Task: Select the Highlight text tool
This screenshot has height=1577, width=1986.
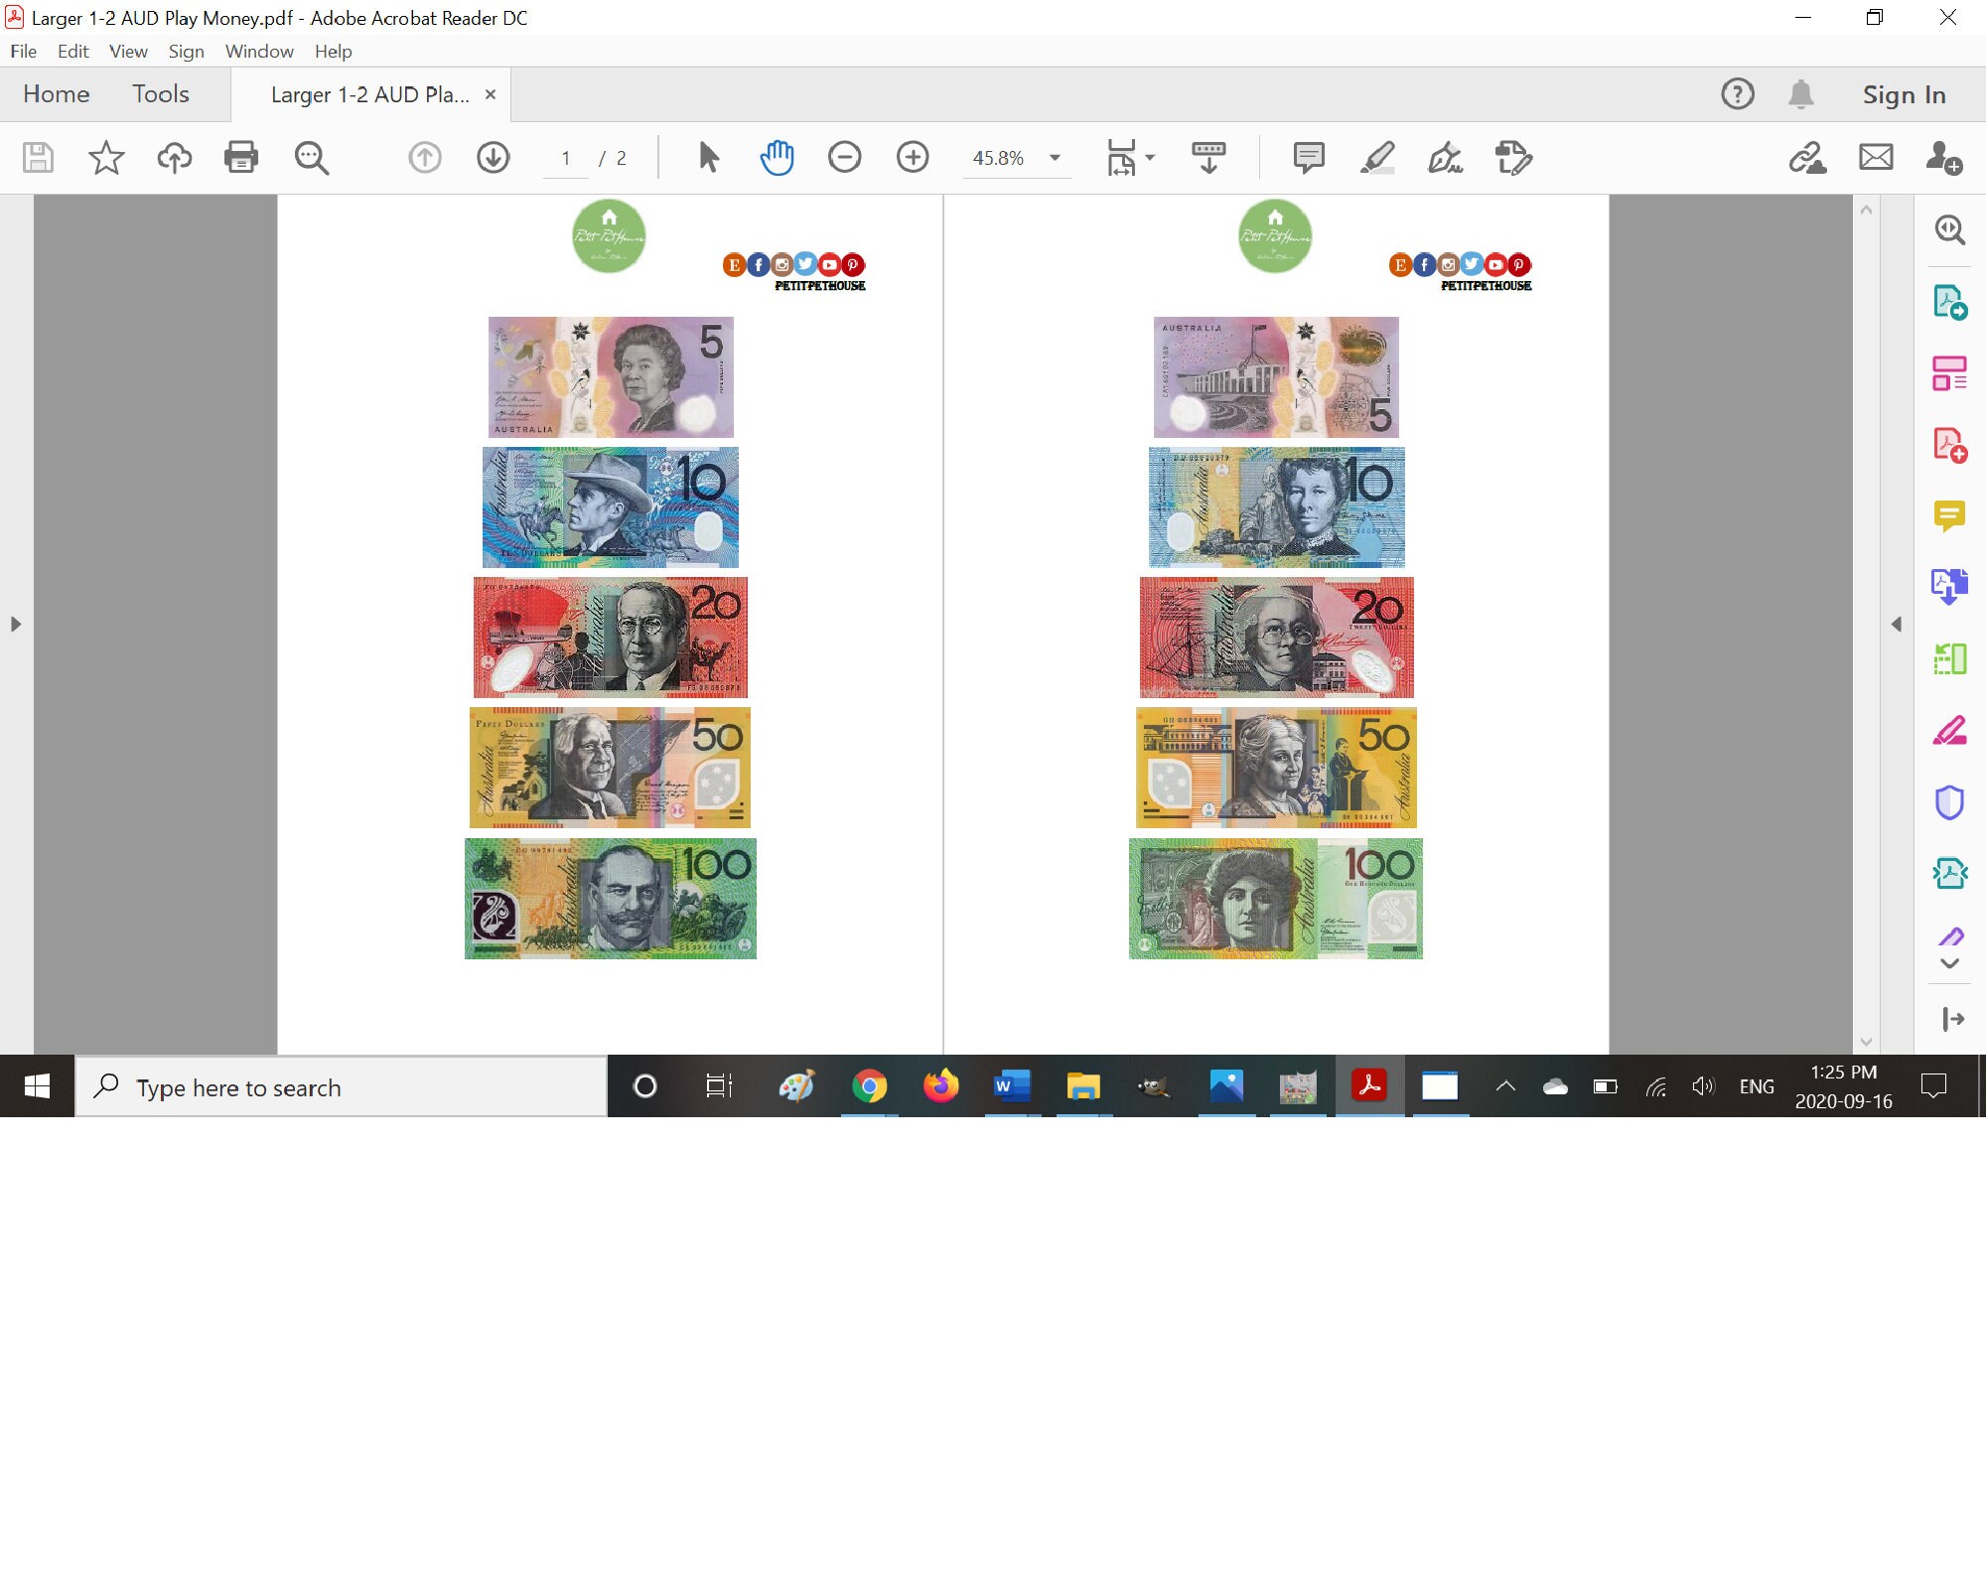Action: click(1377, 157)
